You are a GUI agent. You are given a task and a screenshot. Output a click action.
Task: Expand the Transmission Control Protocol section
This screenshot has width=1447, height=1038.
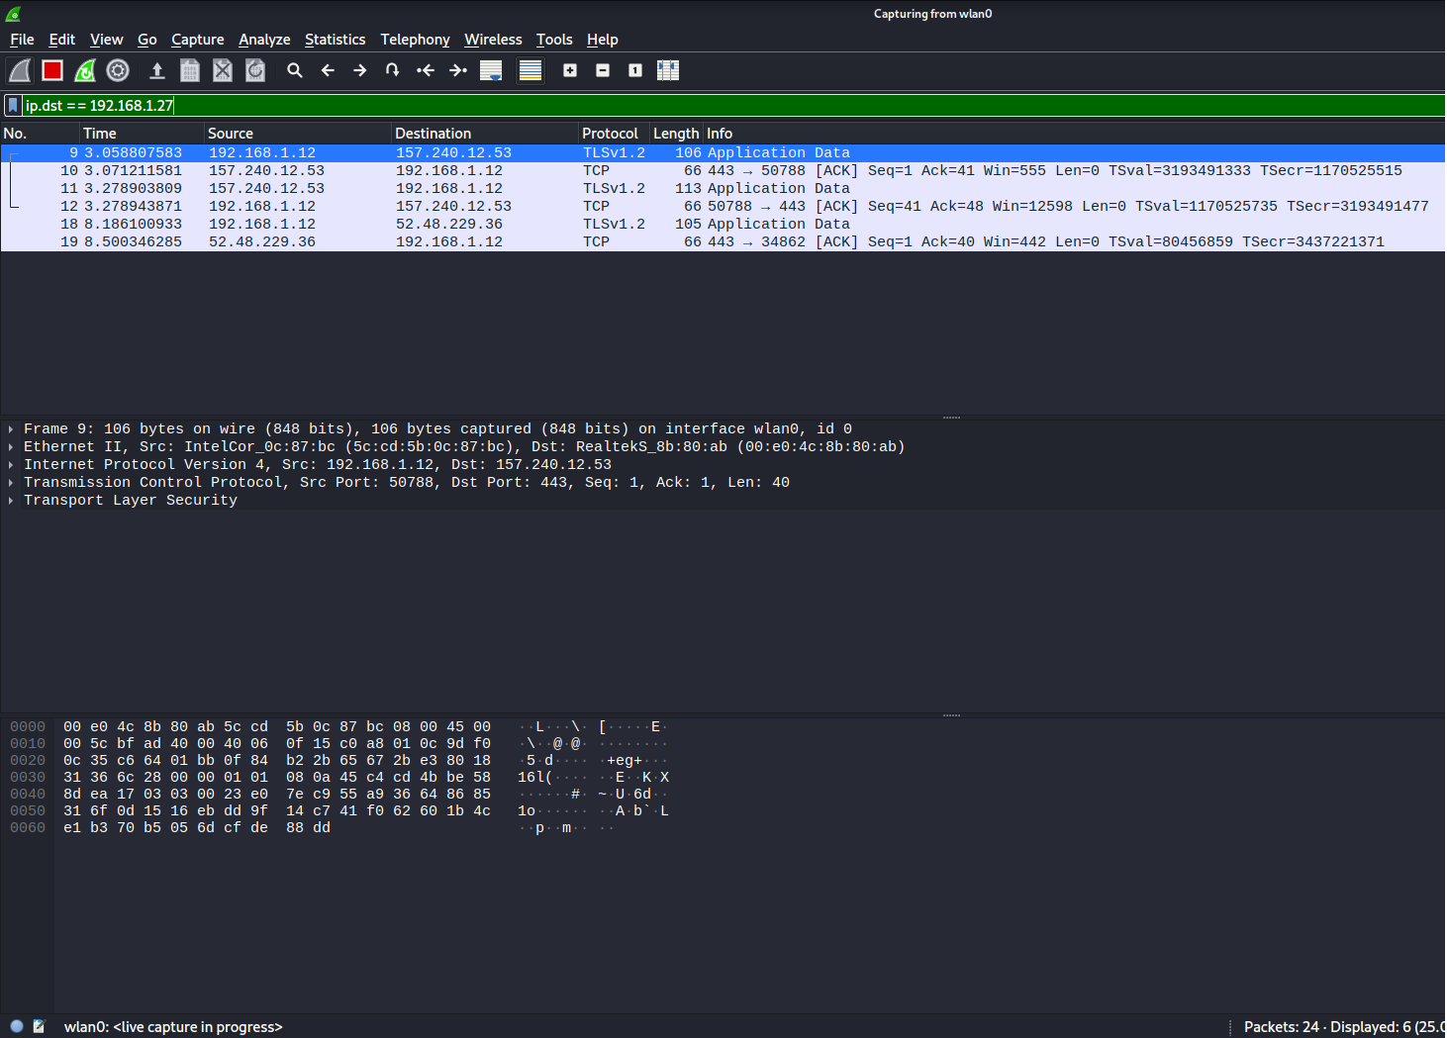[x=11, y=483]
